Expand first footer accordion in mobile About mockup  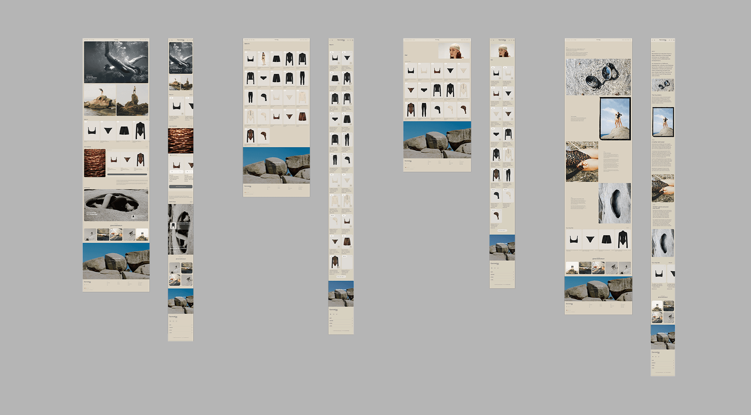pyautogui.click(x=663, y=360)
